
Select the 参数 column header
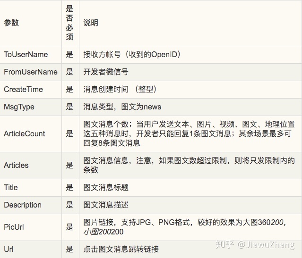pos(11,23)
